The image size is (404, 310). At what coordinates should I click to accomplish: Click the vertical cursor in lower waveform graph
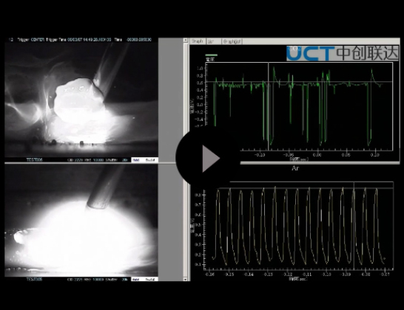pos(354,226)
